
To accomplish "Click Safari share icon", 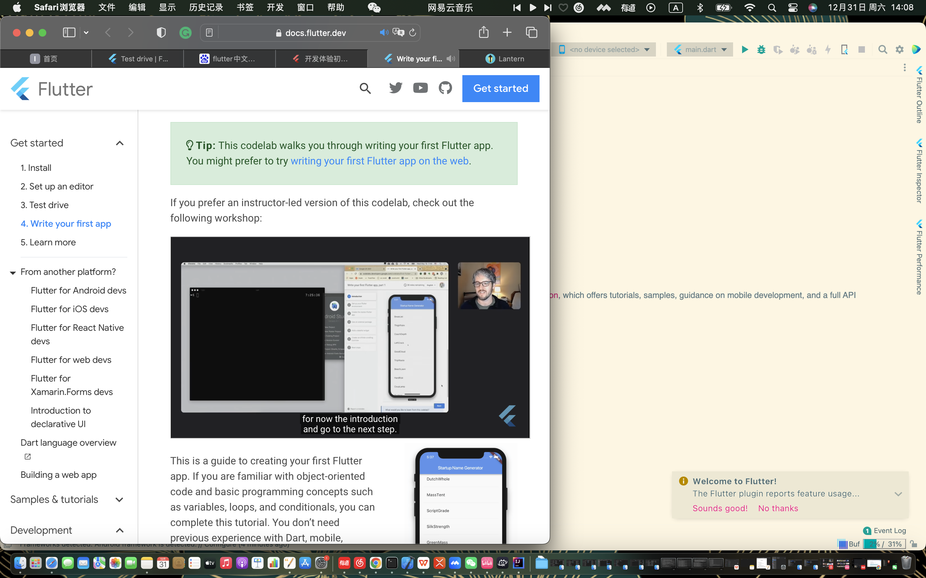I will pos(483,32).
